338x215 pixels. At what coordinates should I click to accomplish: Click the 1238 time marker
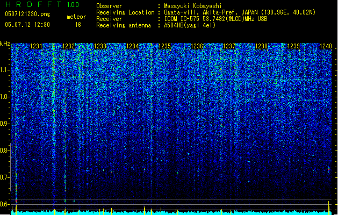tap(261, 46)
